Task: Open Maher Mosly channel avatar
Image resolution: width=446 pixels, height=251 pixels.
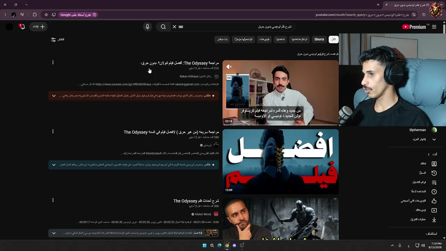Action: pos(216,214)
